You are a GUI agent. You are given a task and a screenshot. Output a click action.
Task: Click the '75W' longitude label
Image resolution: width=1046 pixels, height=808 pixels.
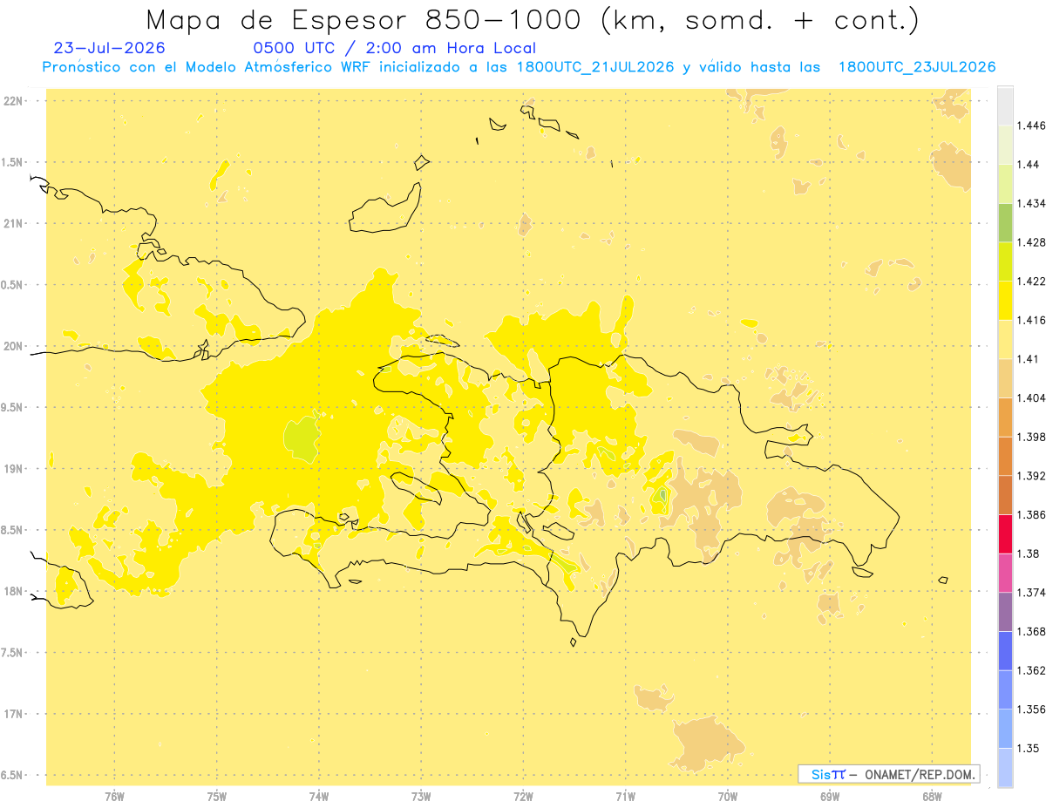tap(216, 796)
